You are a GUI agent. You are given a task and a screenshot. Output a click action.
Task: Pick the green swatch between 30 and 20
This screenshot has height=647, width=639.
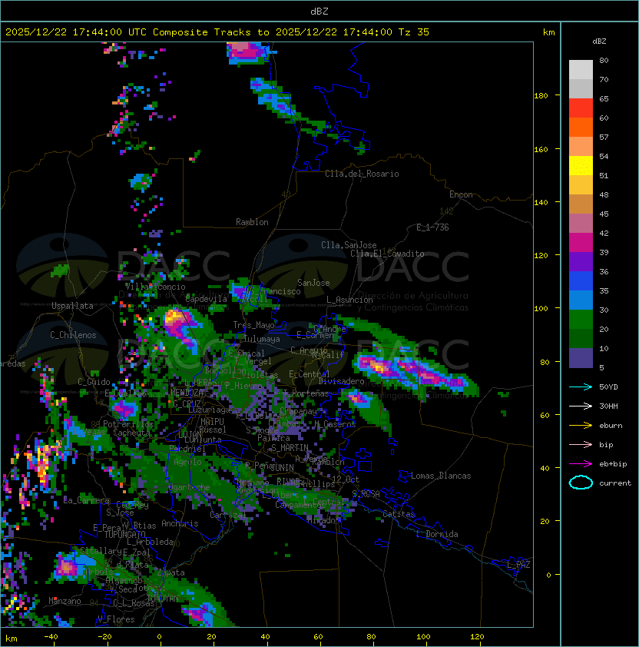[x=581, y=320]
